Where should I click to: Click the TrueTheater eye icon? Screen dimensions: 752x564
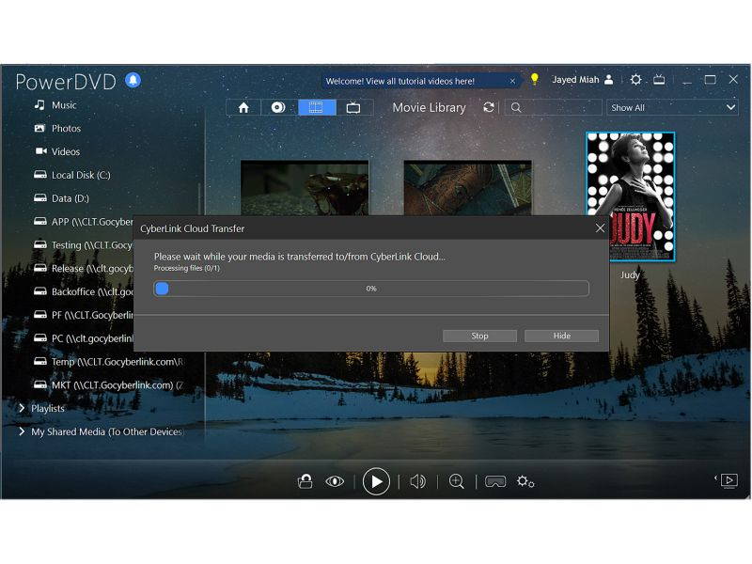[334, 481]
